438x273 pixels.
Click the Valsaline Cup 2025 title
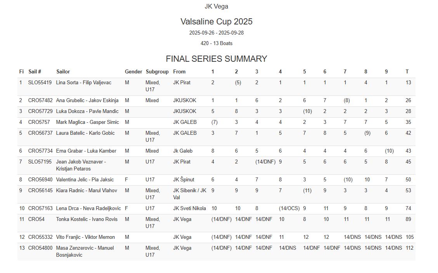click(x=216, y=21)
